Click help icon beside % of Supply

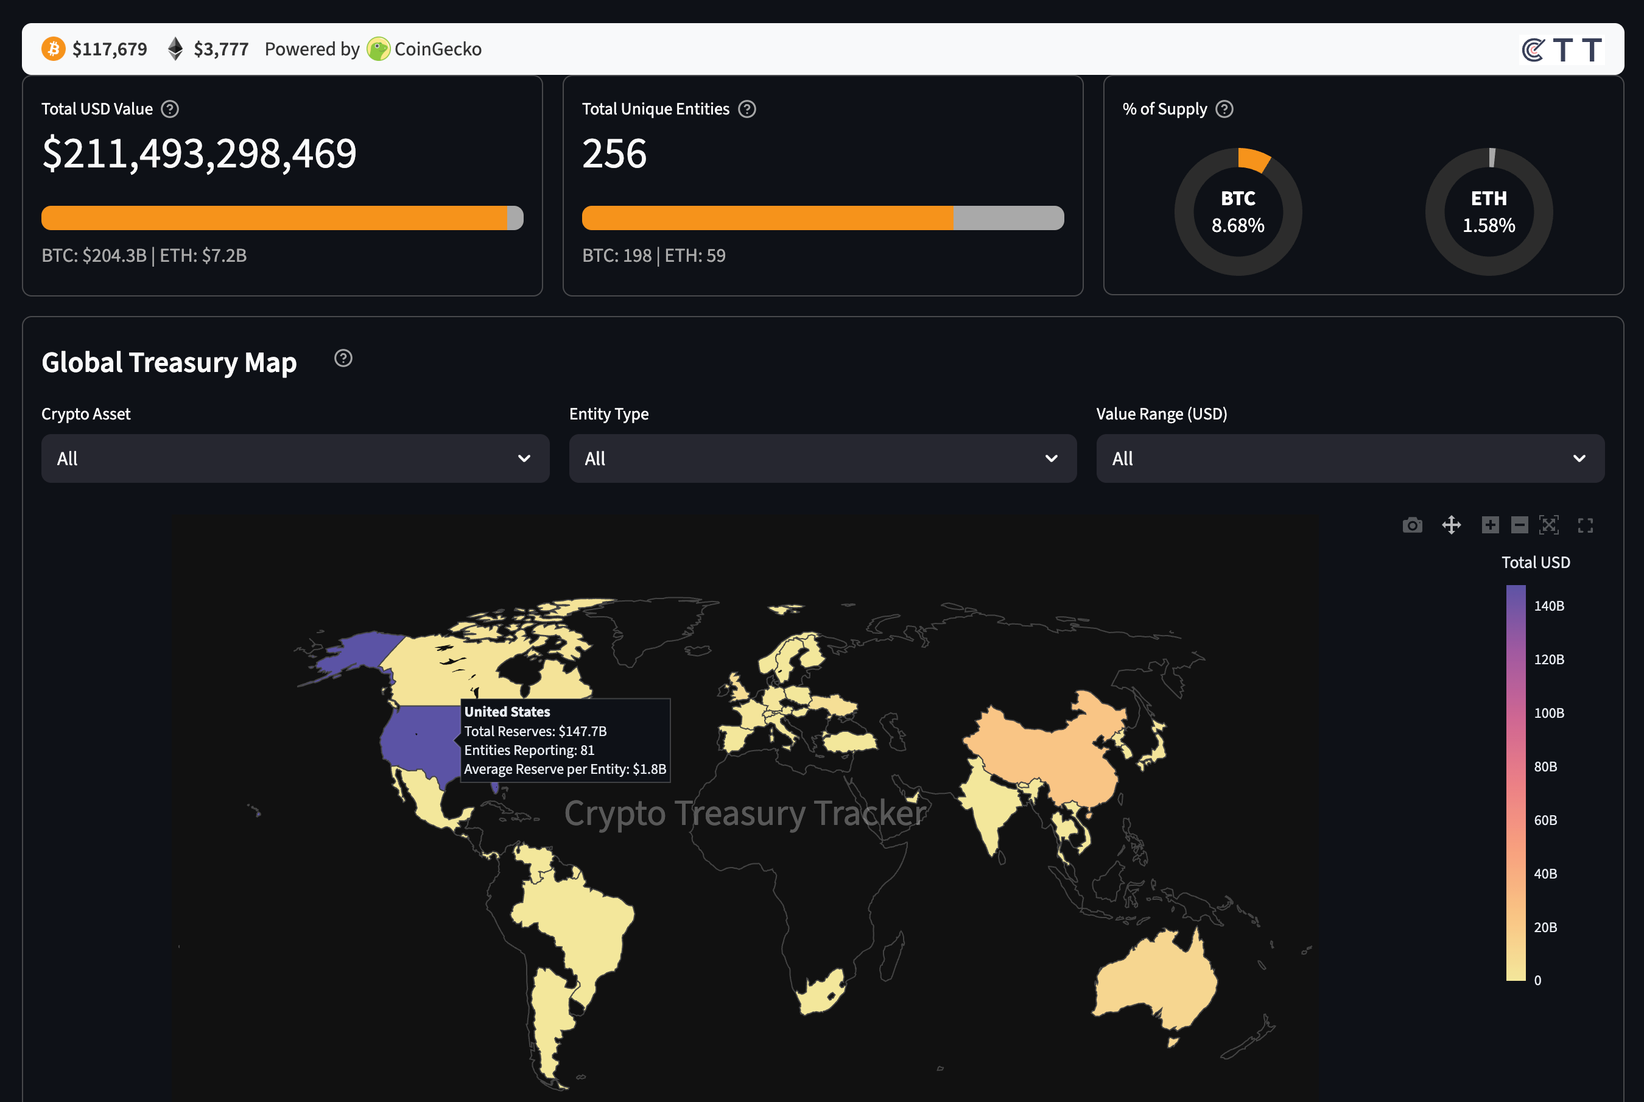click(1224, 109)
